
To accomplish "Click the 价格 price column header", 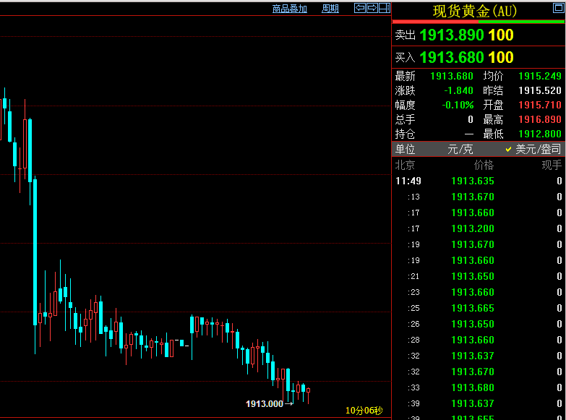I will 483,165.
